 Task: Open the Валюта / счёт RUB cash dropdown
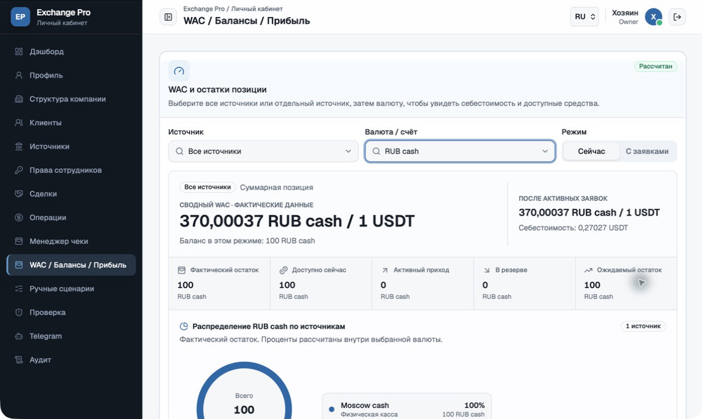pos(460,151)
